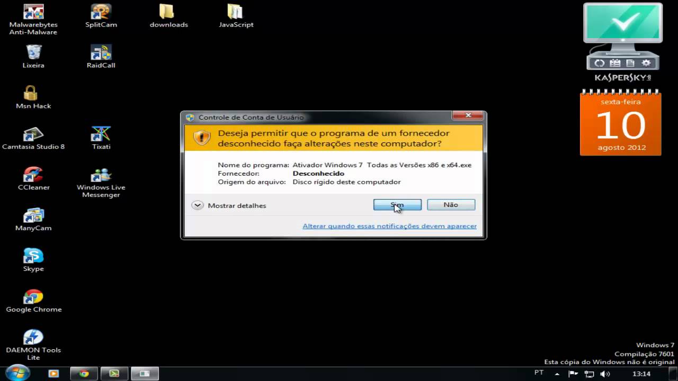
Task: Select the DAEMON Tools Lite shortcut
Action: click(33, 345)
